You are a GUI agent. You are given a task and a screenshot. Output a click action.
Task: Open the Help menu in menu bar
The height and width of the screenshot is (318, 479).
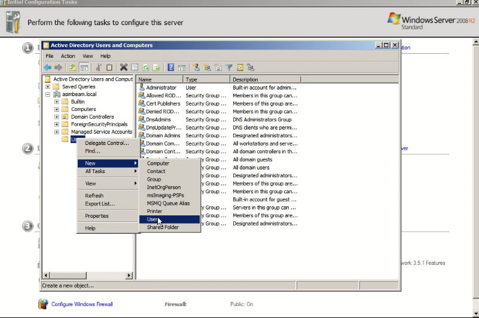pyautogui.click(x=105, y=56)
